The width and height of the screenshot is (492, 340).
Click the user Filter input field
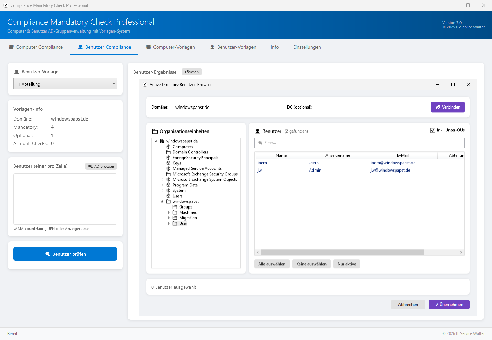tap(359, 143)
